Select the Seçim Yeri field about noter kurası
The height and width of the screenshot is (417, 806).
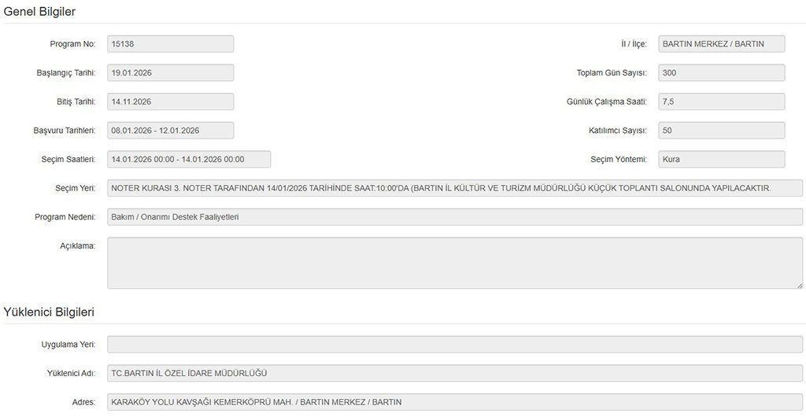click(455, 188)
